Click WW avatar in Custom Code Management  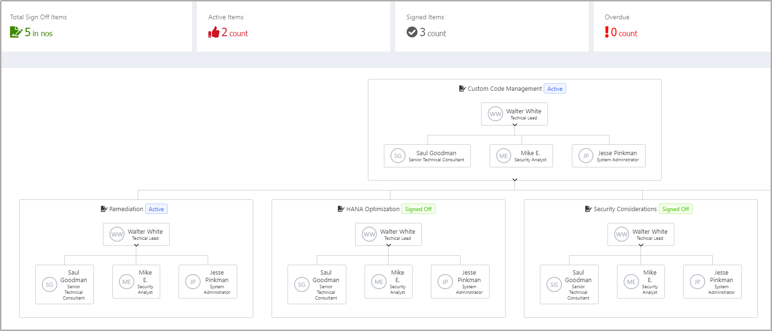coord(496,114)
